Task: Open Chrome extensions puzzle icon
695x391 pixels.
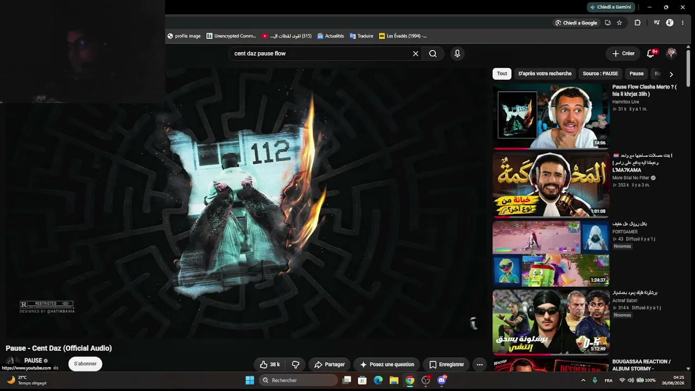Action: [x=637, y=23]
